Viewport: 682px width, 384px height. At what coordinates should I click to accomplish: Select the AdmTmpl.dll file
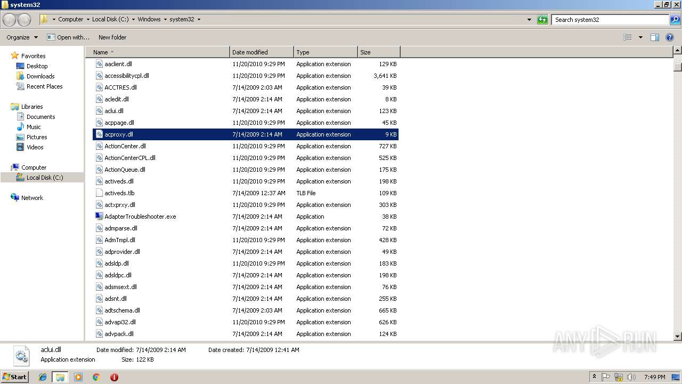(x=246, y=240)
